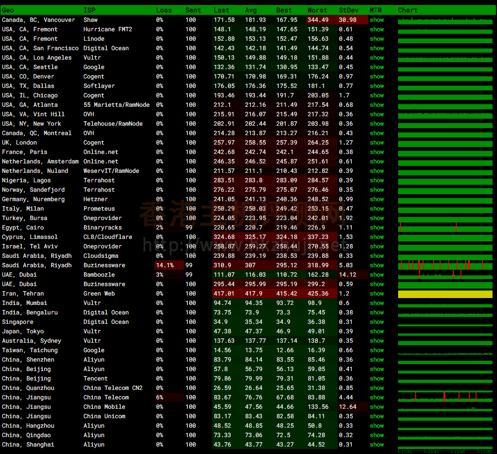Click the WeservIT/RamNode ISP cell
Image resolution: width=497 pixels, height=454 pixels.
(111, 171)
